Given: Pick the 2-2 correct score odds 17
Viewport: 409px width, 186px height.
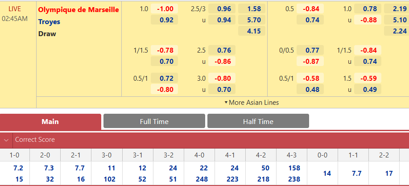Looking at the screenshot, I should (x=388, y=174).
